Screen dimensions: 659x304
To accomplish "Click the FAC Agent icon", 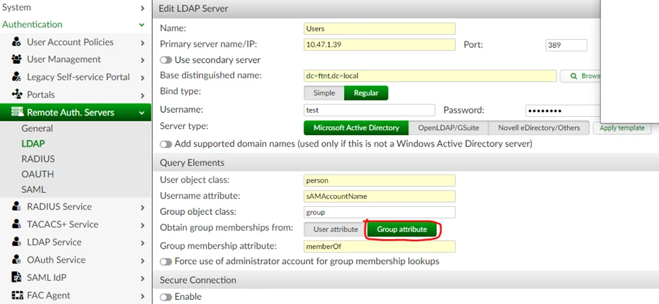I will click(17, 295).
